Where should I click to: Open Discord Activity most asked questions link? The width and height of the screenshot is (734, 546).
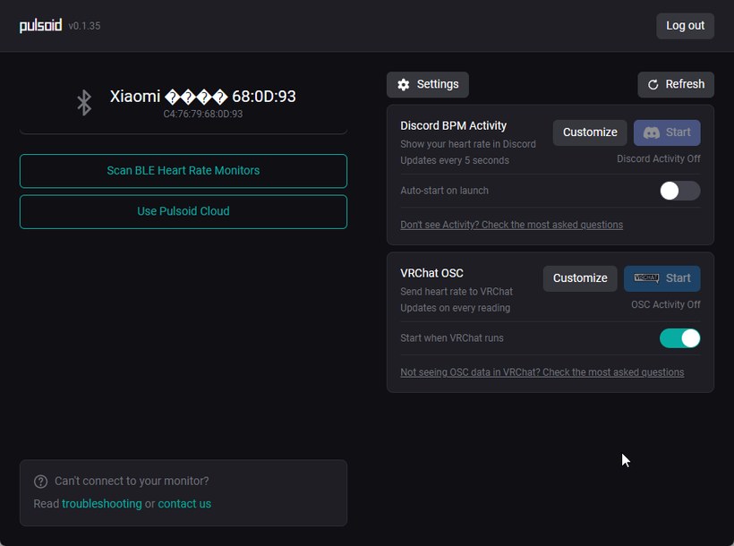(x=511, y=225)
